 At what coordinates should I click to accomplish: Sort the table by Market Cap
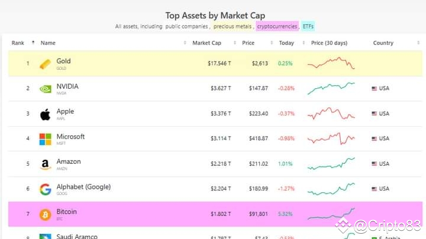206,43
